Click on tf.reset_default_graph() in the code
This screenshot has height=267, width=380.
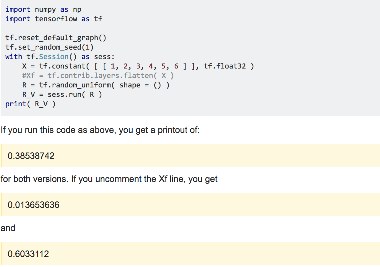pyautogui.click(x=56, y=38)
